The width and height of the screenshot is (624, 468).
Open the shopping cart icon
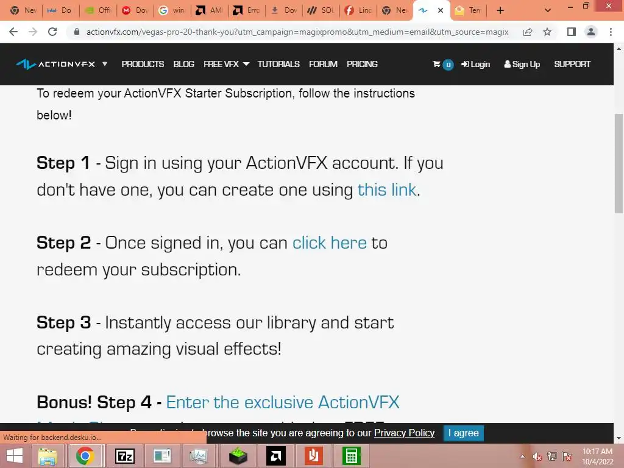pos(437,64)
